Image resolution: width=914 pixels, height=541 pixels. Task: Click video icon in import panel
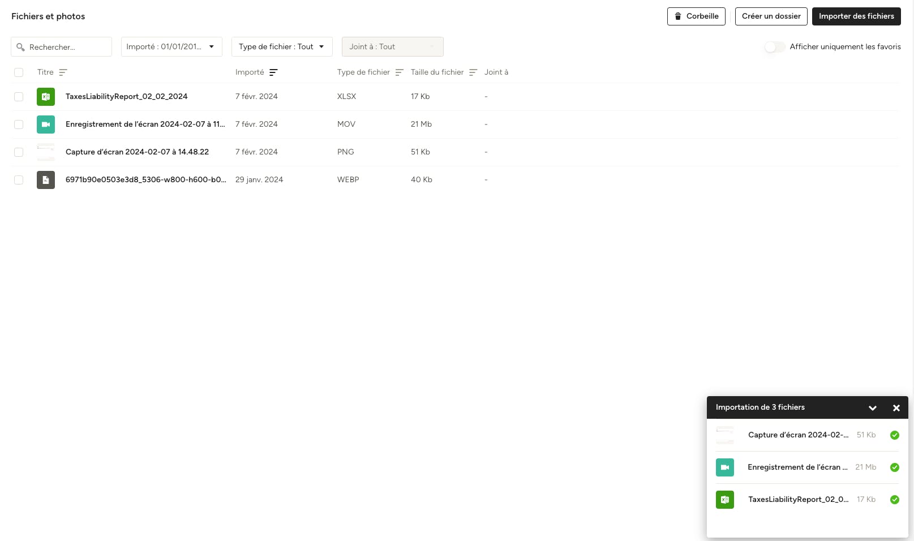pos(725,467)
